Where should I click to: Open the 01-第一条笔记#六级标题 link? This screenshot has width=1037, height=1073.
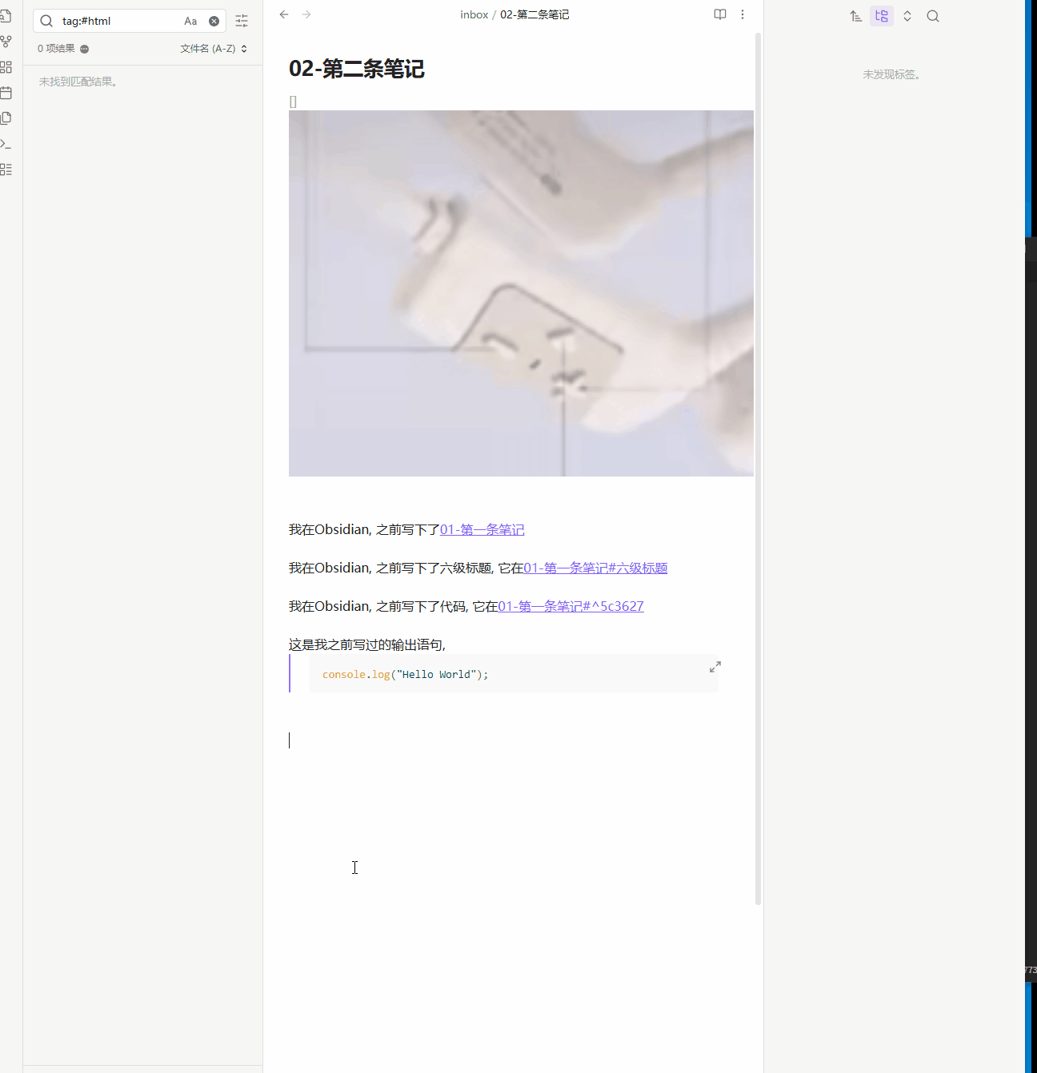pos(595,568)
